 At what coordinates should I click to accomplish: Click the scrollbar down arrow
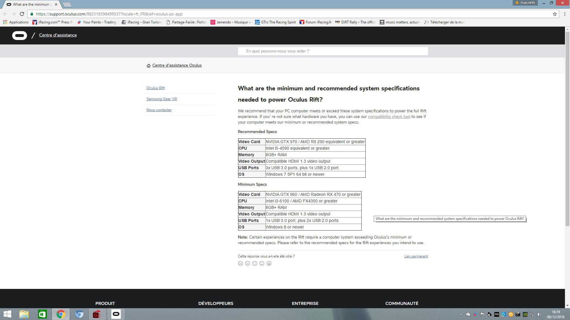(x=567, y=305)
